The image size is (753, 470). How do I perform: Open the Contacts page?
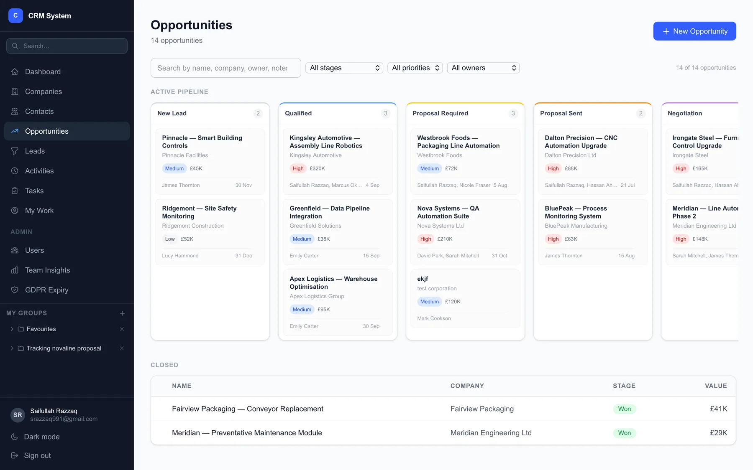coord(67,112)
